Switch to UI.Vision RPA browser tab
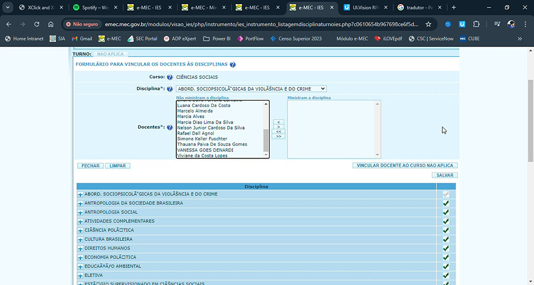This screenshot has width=534, height=285. 366,7
